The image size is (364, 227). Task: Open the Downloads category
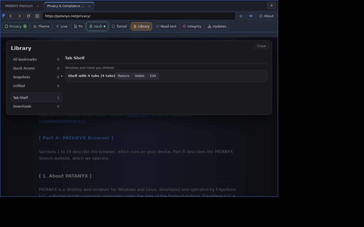pyautogui.click(x=36, y=106)
